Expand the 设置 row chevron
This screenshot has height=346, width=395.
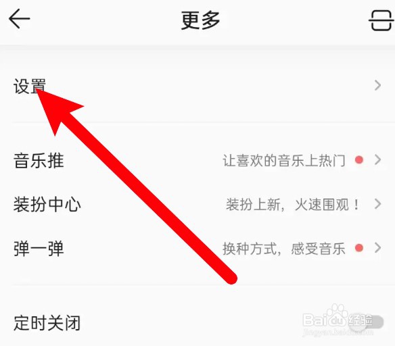point(377,86)
